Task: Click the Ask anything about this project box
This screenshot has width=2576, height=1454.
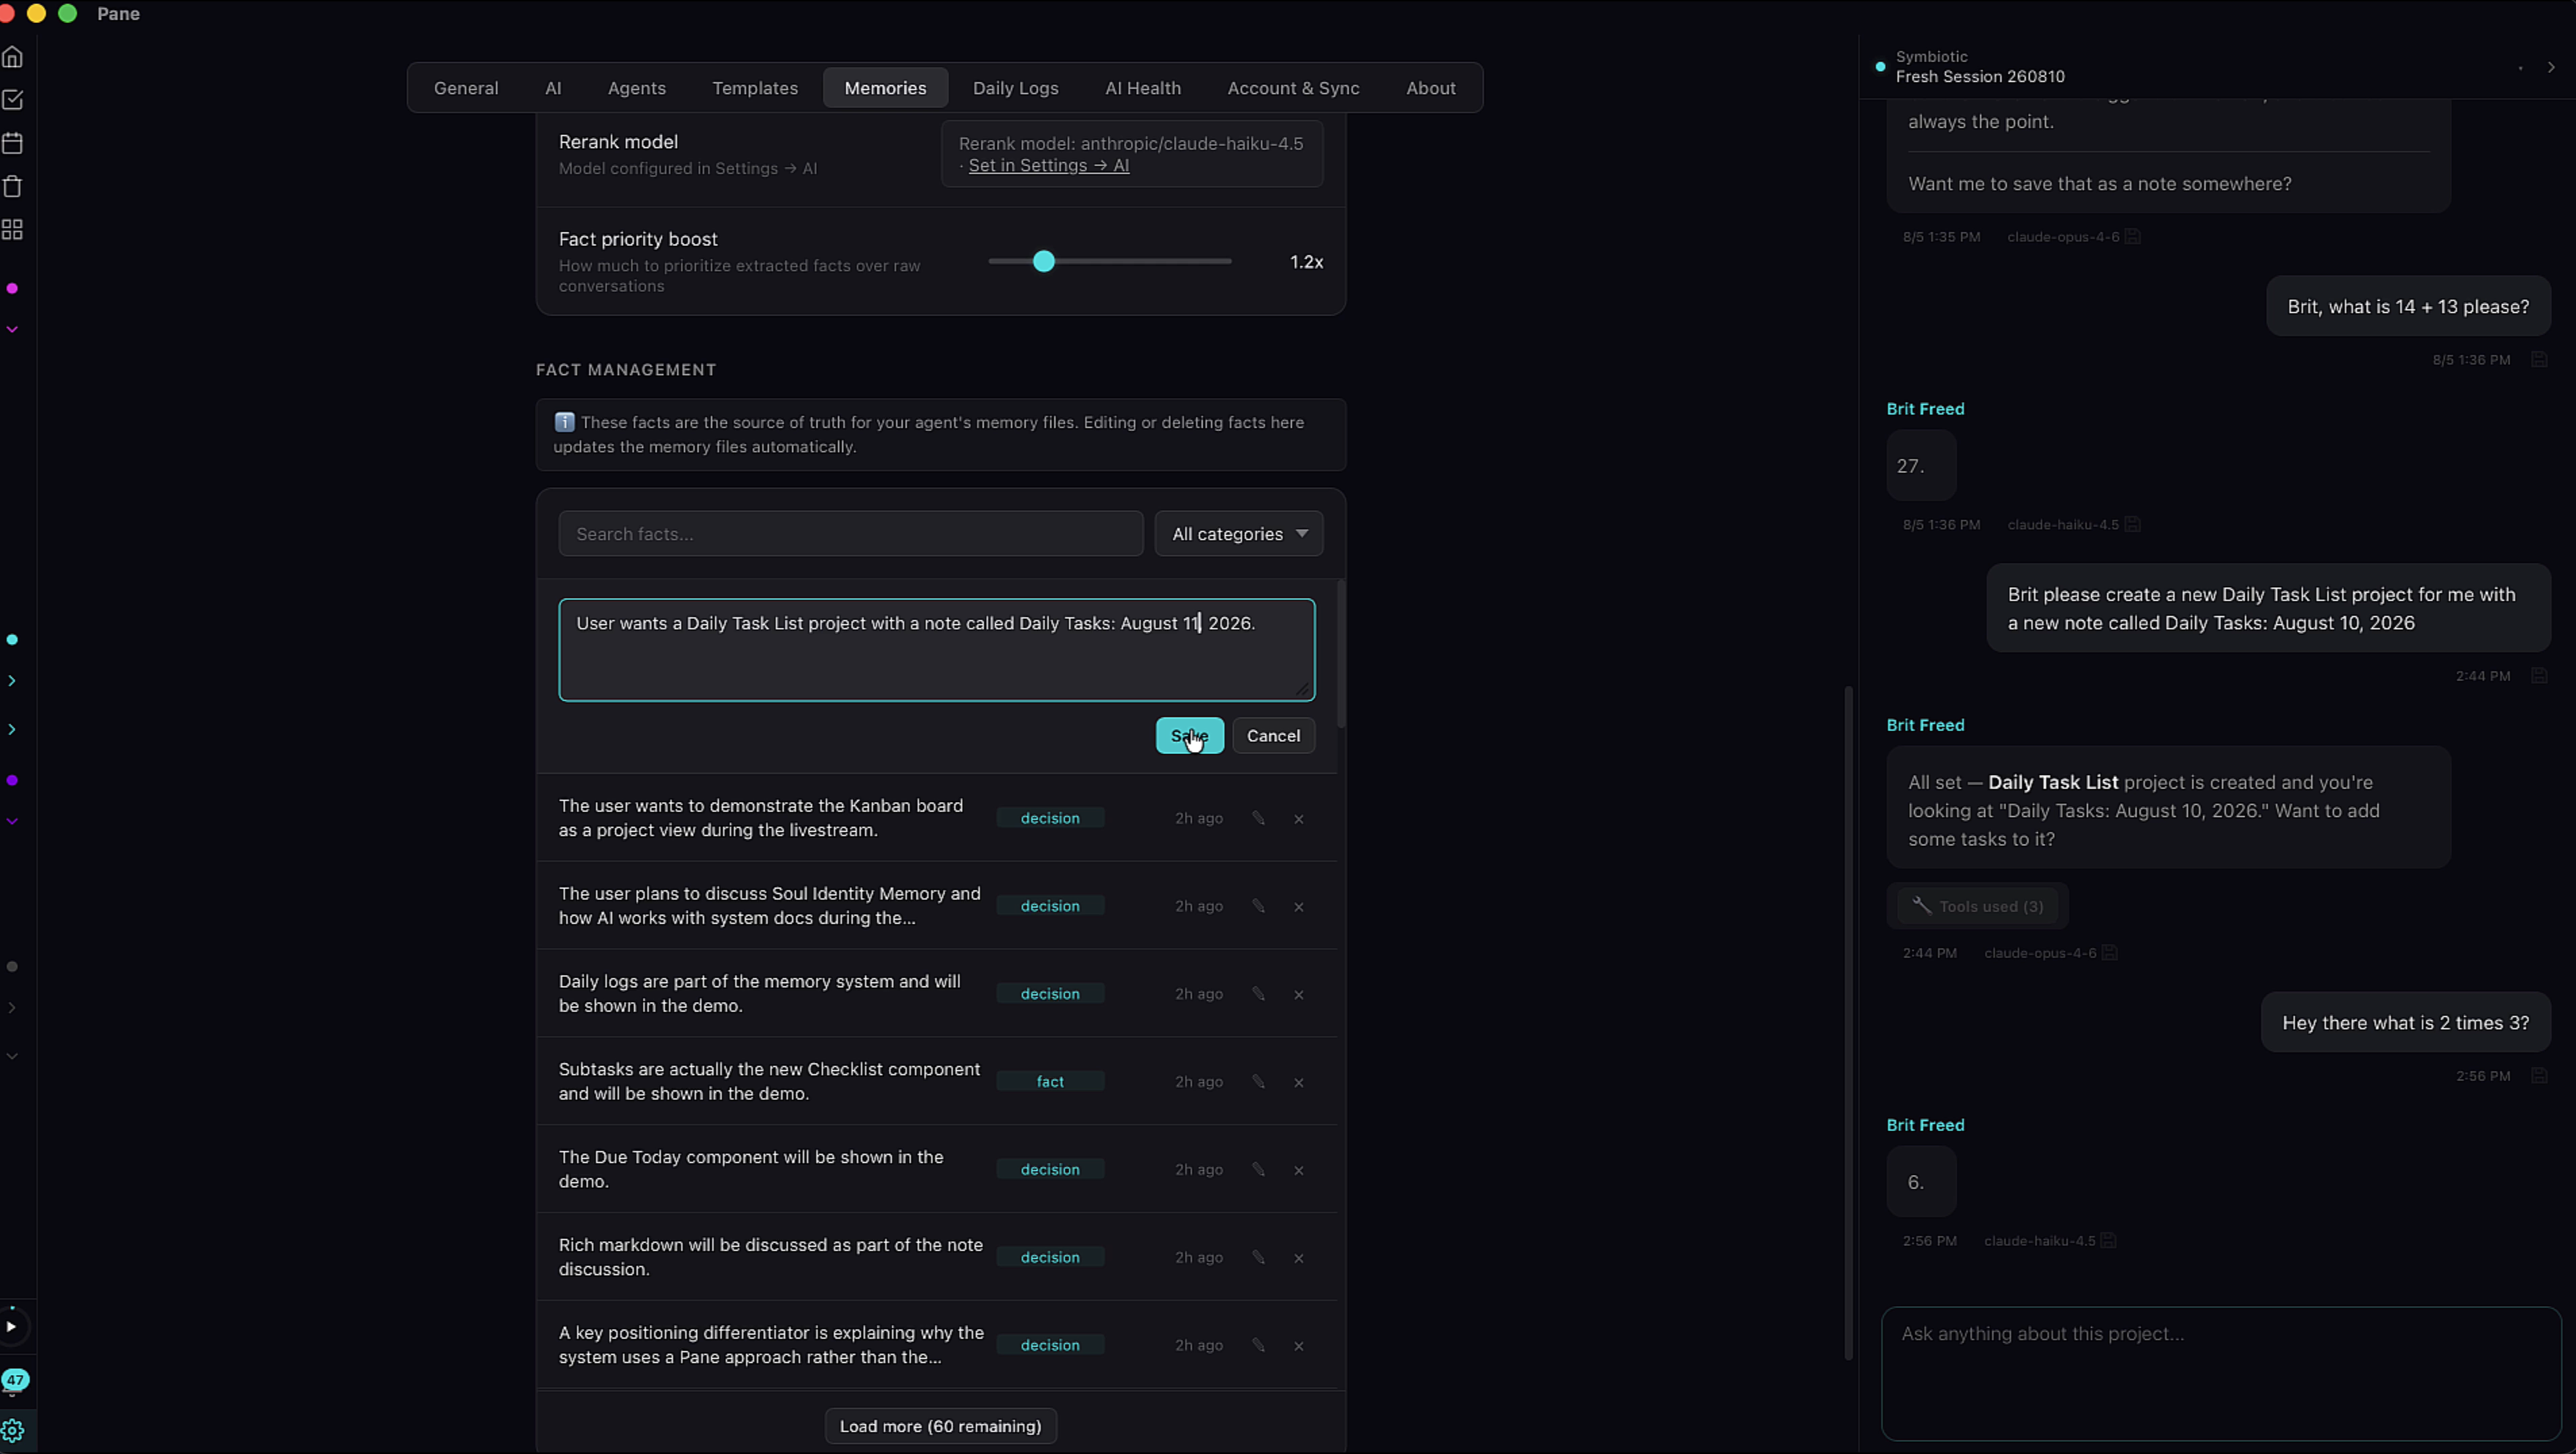Action: (x=2221, y=1374)
